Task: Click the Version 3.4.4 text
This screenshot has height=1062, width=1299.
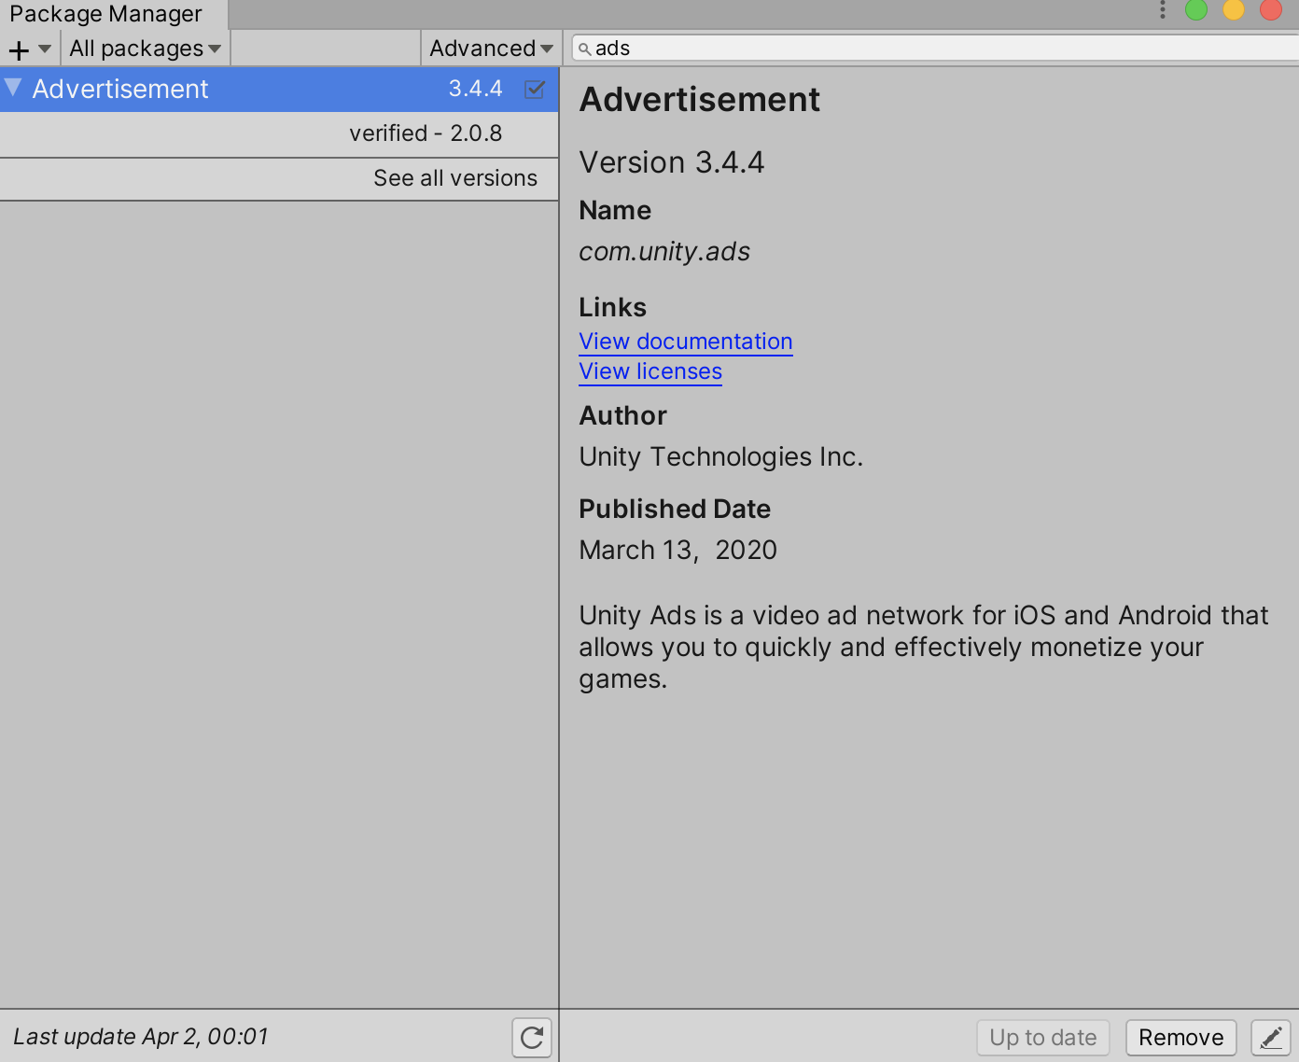Action: click(x=672, y=162)
